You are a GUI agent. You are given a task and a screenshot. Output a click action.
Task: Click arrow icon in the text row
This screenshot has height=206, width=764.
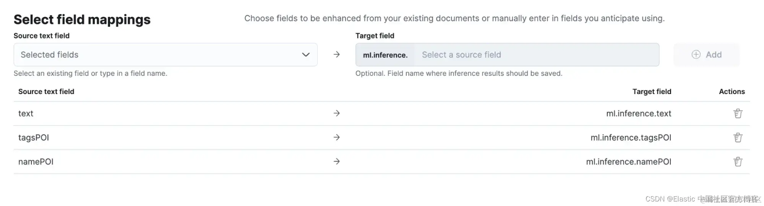336,113
